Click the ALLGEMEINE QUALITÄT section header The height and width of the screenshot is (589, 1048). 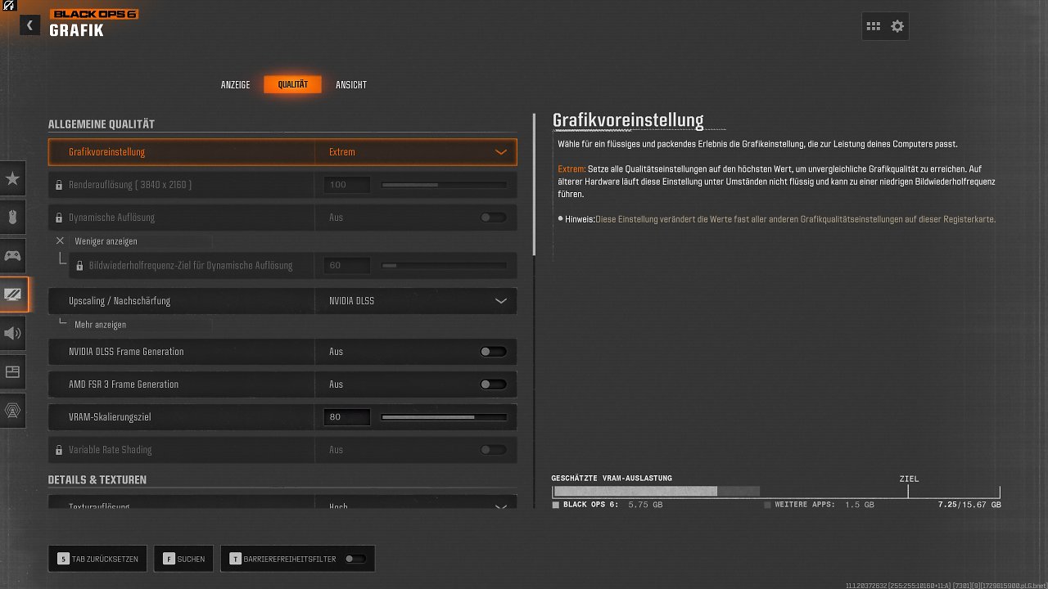[102, 124]
